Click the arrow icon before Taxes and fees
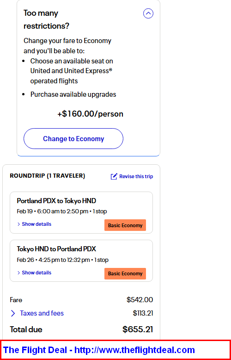Viewport: 231px width, 360px height. coord(13,313)
